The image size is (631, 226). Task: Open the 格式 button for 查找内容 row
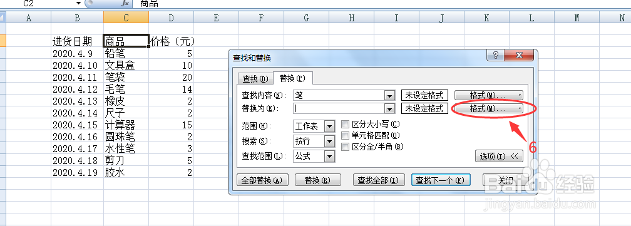pyautogui.click(x=488, y=96)
